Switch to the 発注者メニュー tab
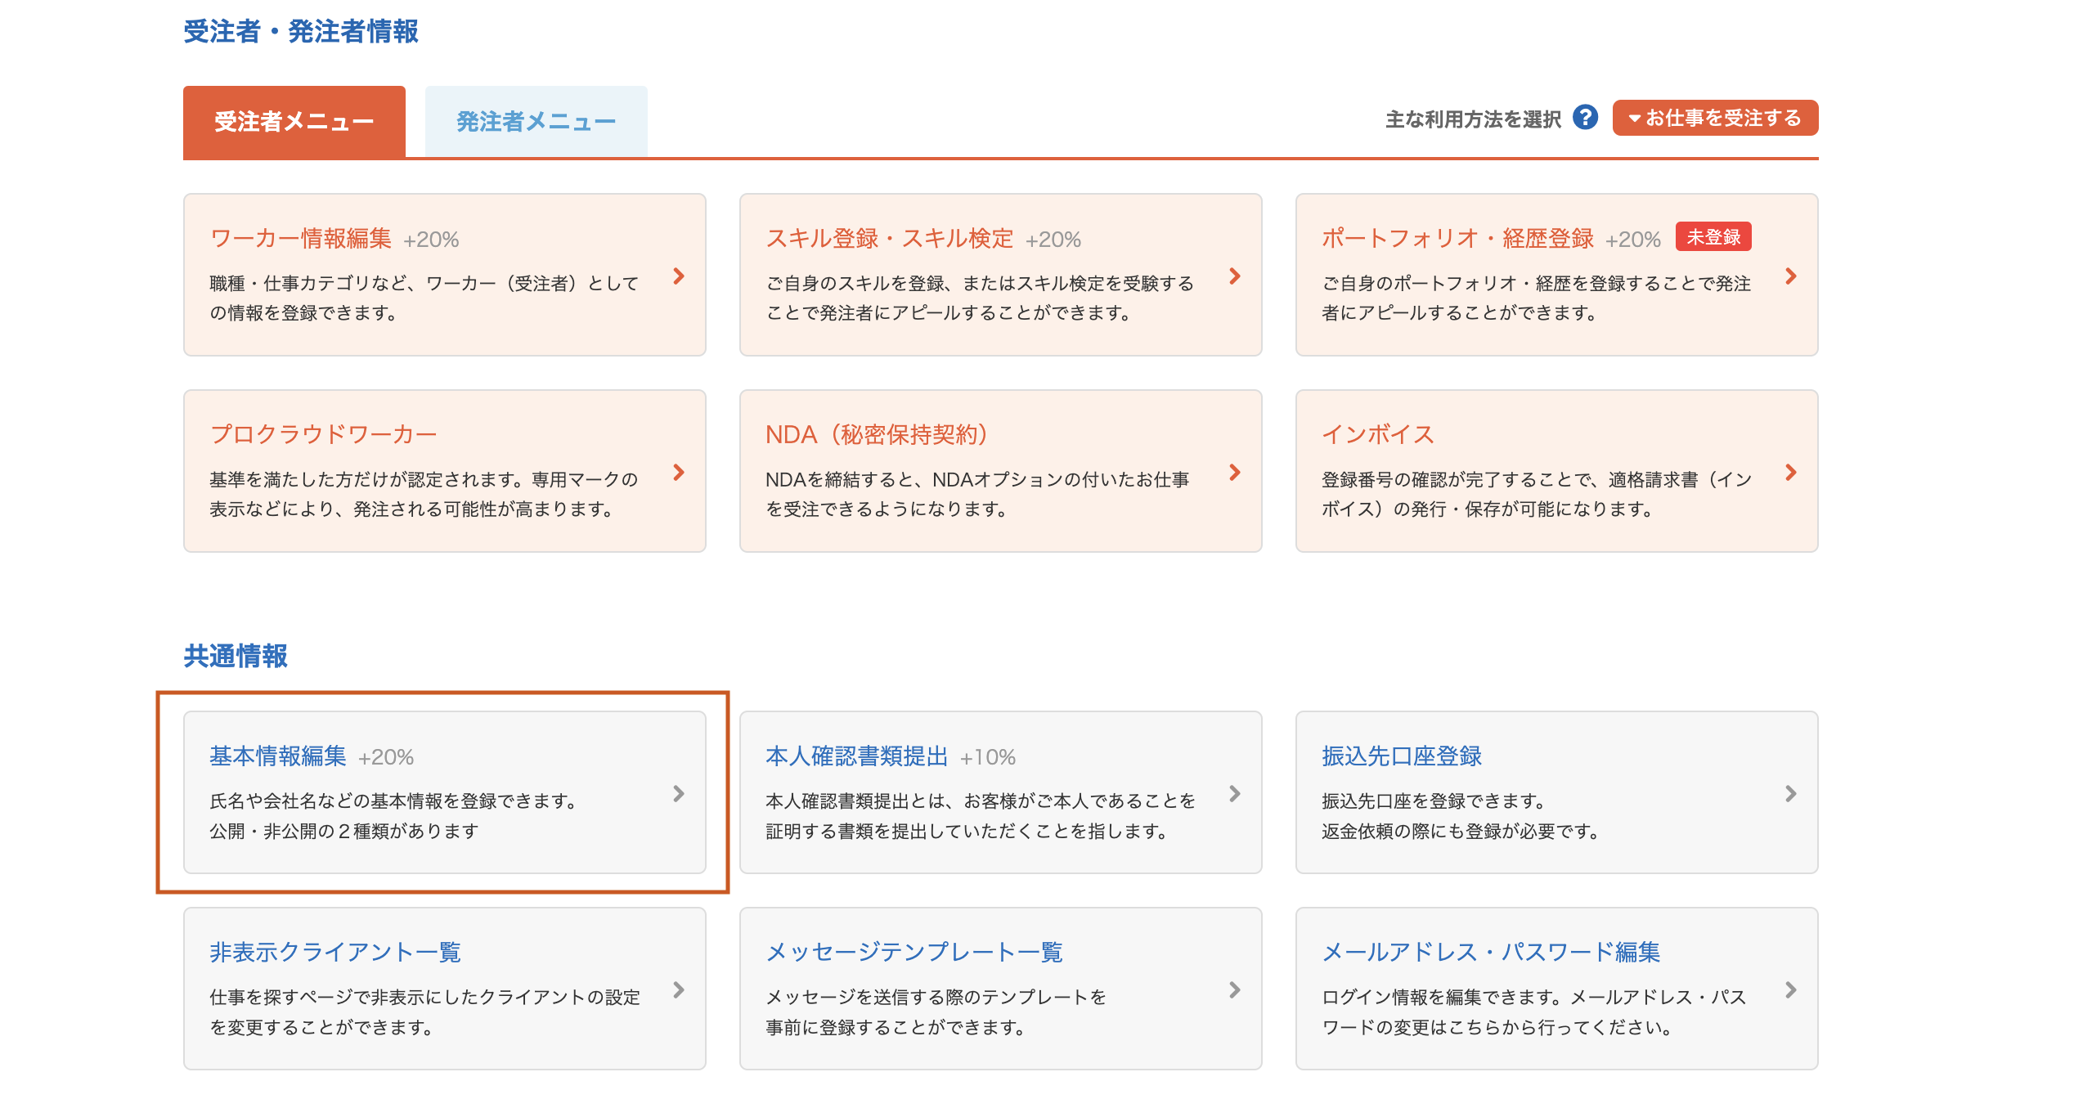This screenshot has height=1099, width=2074. coord(536,121)
